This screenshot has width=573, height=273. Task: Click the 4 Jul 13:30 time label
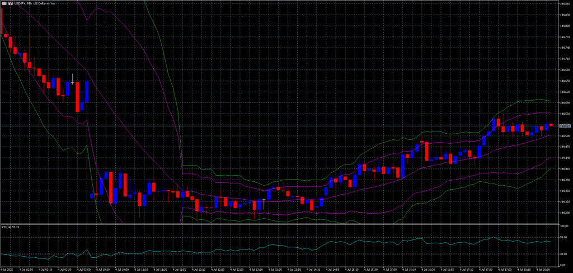276,270
